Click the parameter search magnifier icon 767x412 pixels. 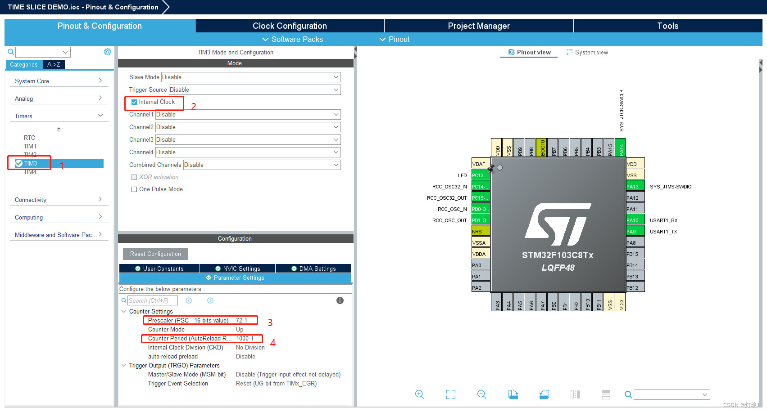[124, 300]
